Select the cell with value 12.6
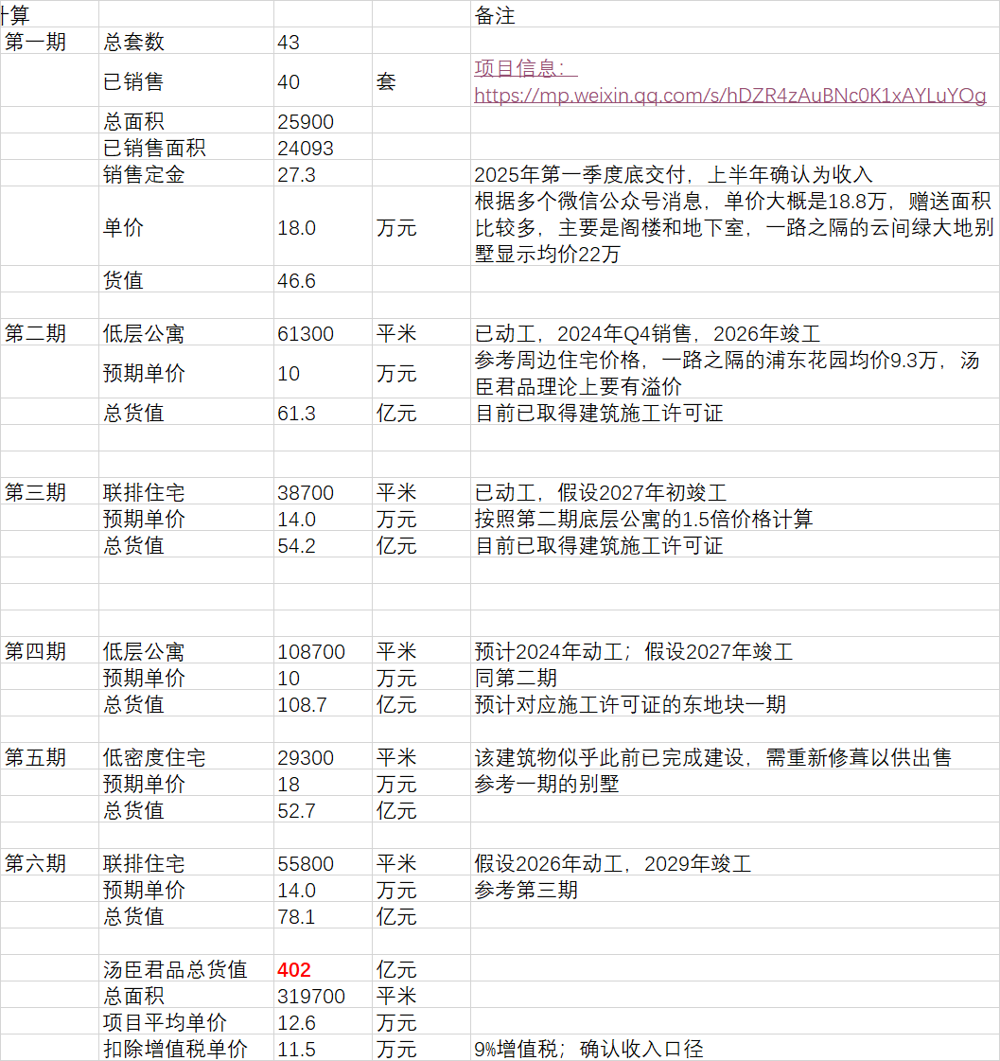 click(x=323, y=1022)
